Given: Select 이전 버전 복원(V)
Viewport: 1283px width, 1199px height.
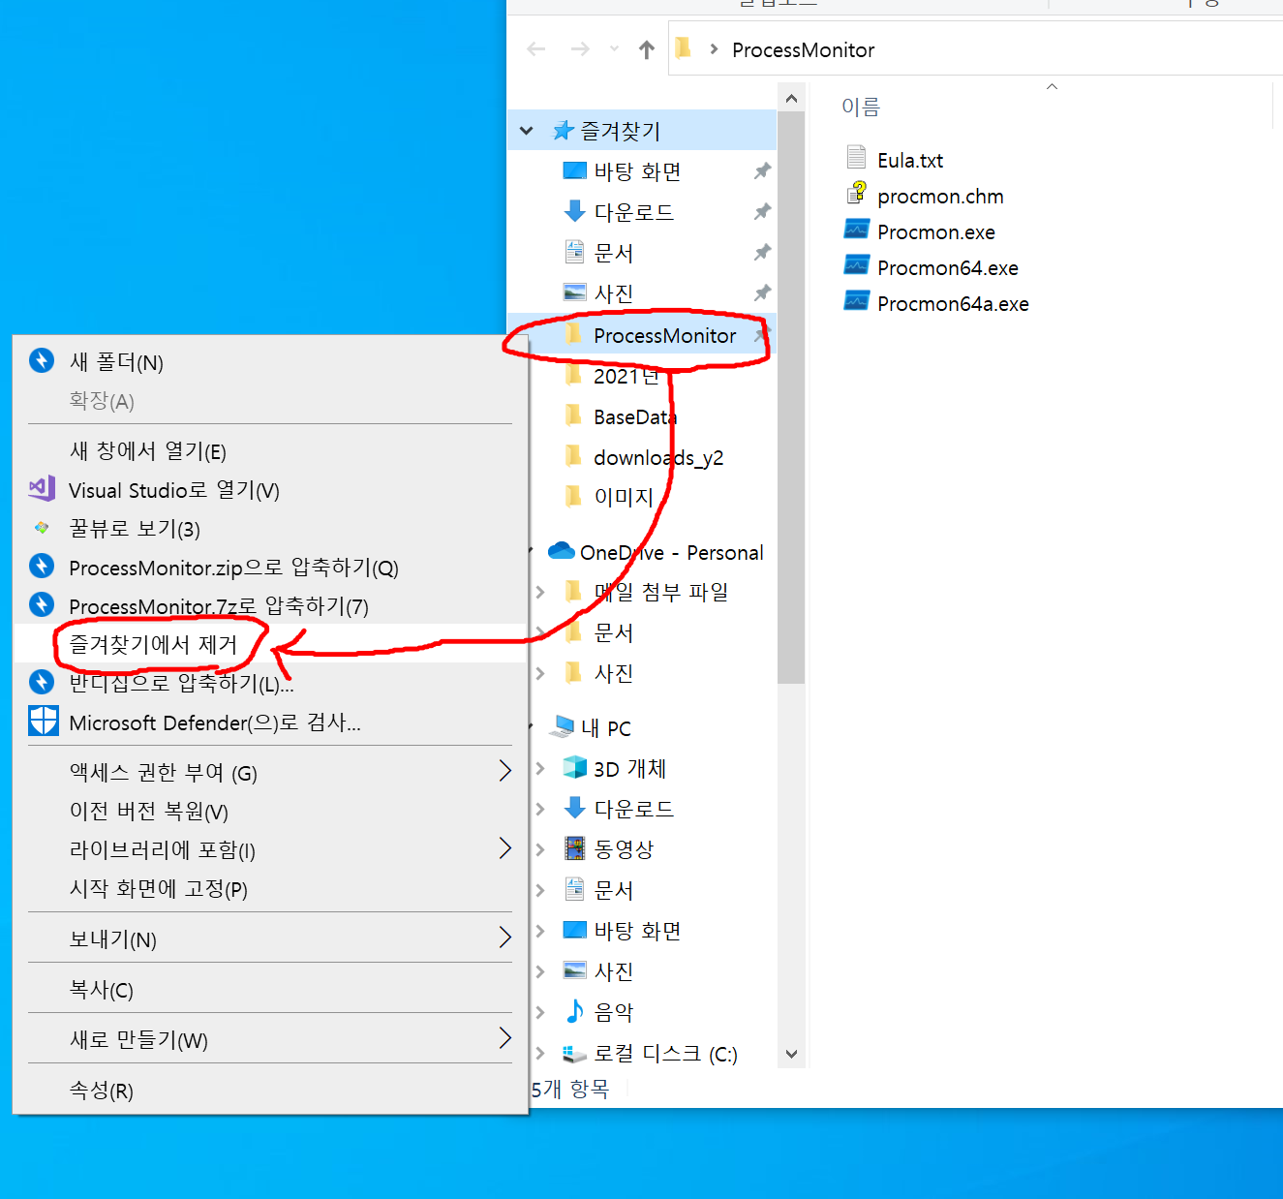Looking at the screenshot, I should pos(270,811).
